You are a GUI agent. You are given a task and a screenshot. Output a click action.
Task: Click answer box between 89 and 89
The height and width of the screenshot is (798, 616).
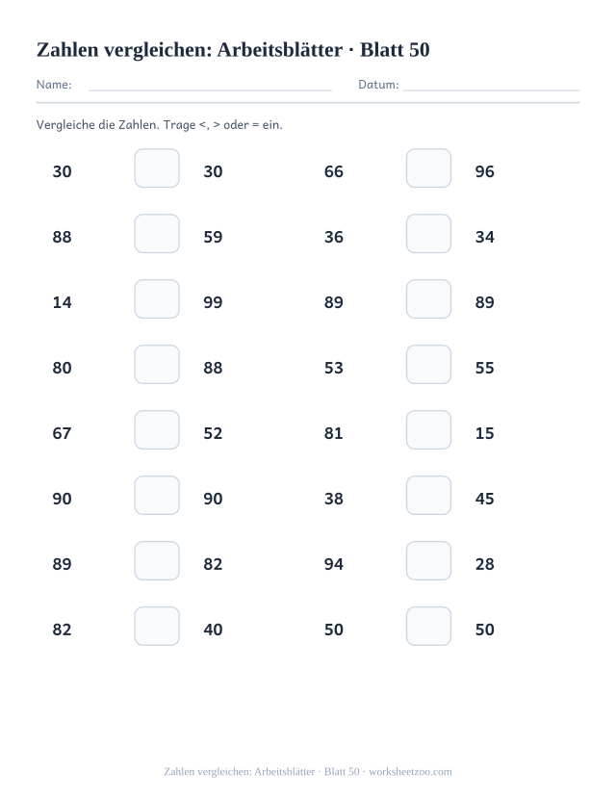pos(428,298)
